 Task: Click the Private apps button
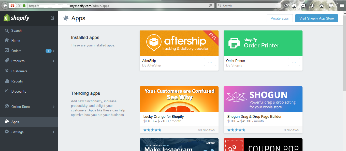tap(280, 18)
